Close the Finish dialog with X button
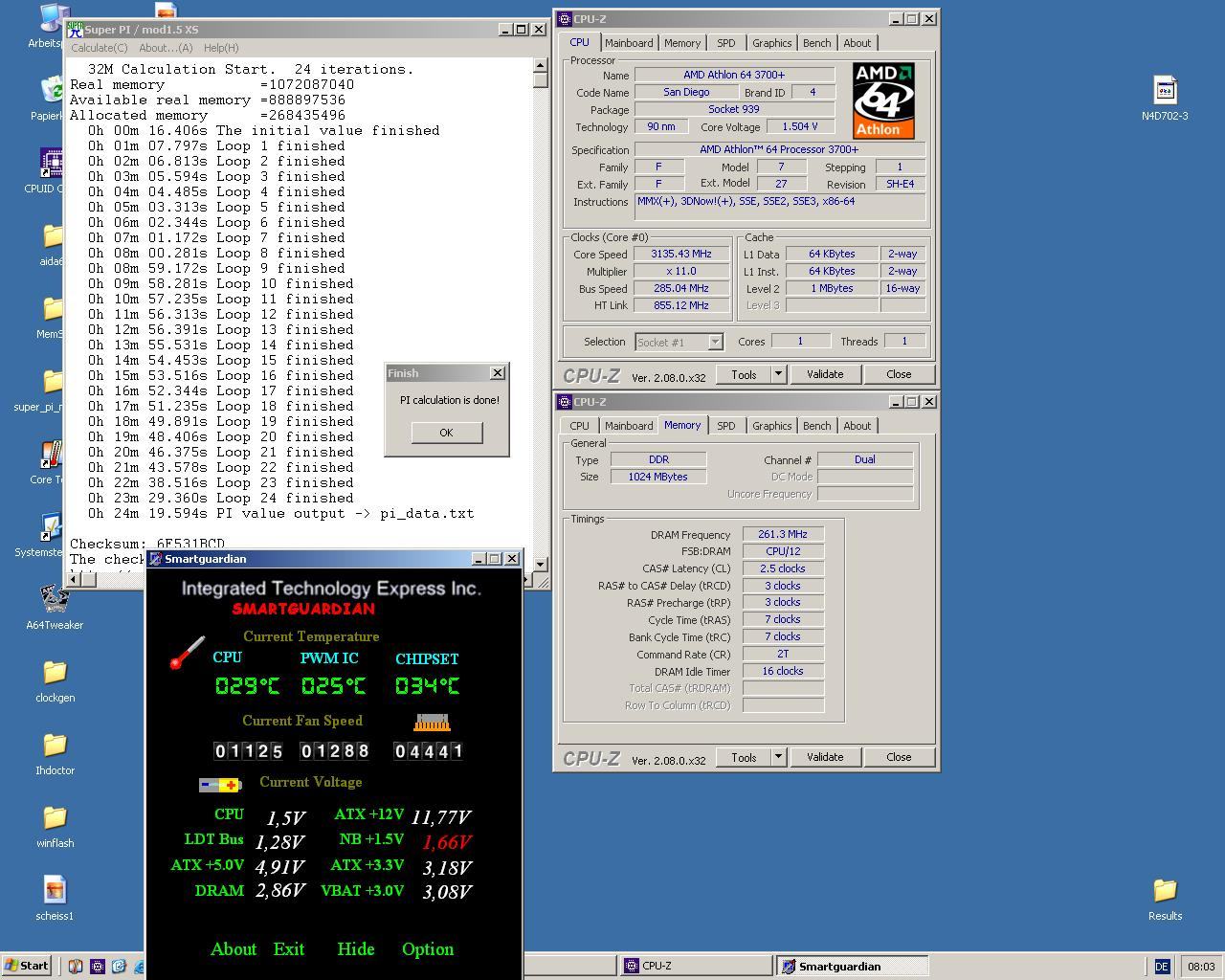1225x980 pixels. [x=497, y=373]
